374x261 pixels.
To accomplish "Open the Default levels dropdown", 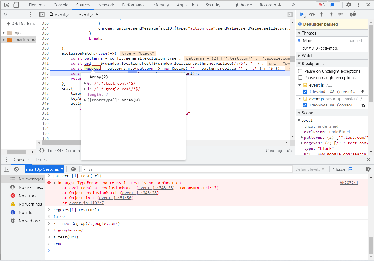I will [310, 169].
